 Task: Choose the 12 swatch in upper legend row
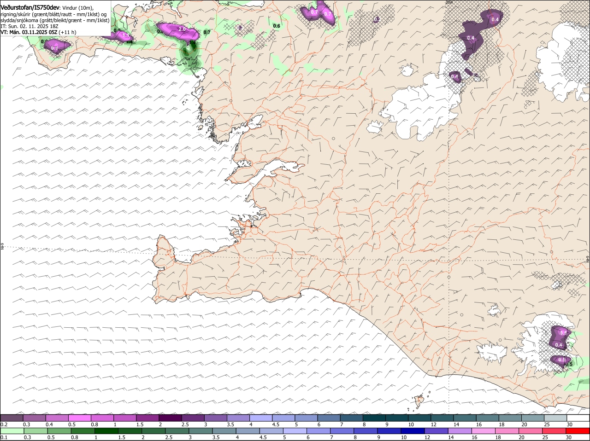pyautogui.click(x=442, y=418)
